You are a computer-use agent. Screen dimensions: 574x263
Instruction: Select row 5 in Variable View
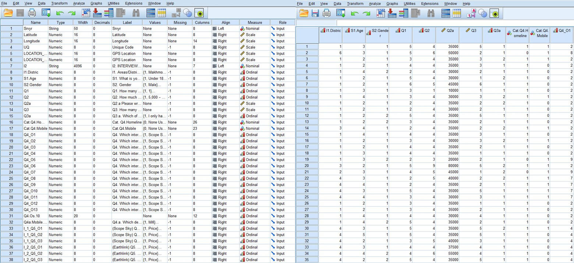11,53
